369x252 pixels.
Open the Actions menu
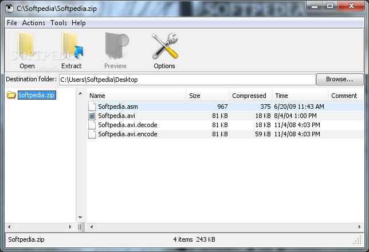pos(34,23)
